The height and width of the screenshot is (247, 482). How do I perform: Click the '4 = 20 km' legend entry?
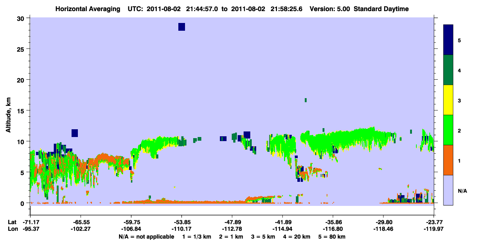tap(297, 237)
